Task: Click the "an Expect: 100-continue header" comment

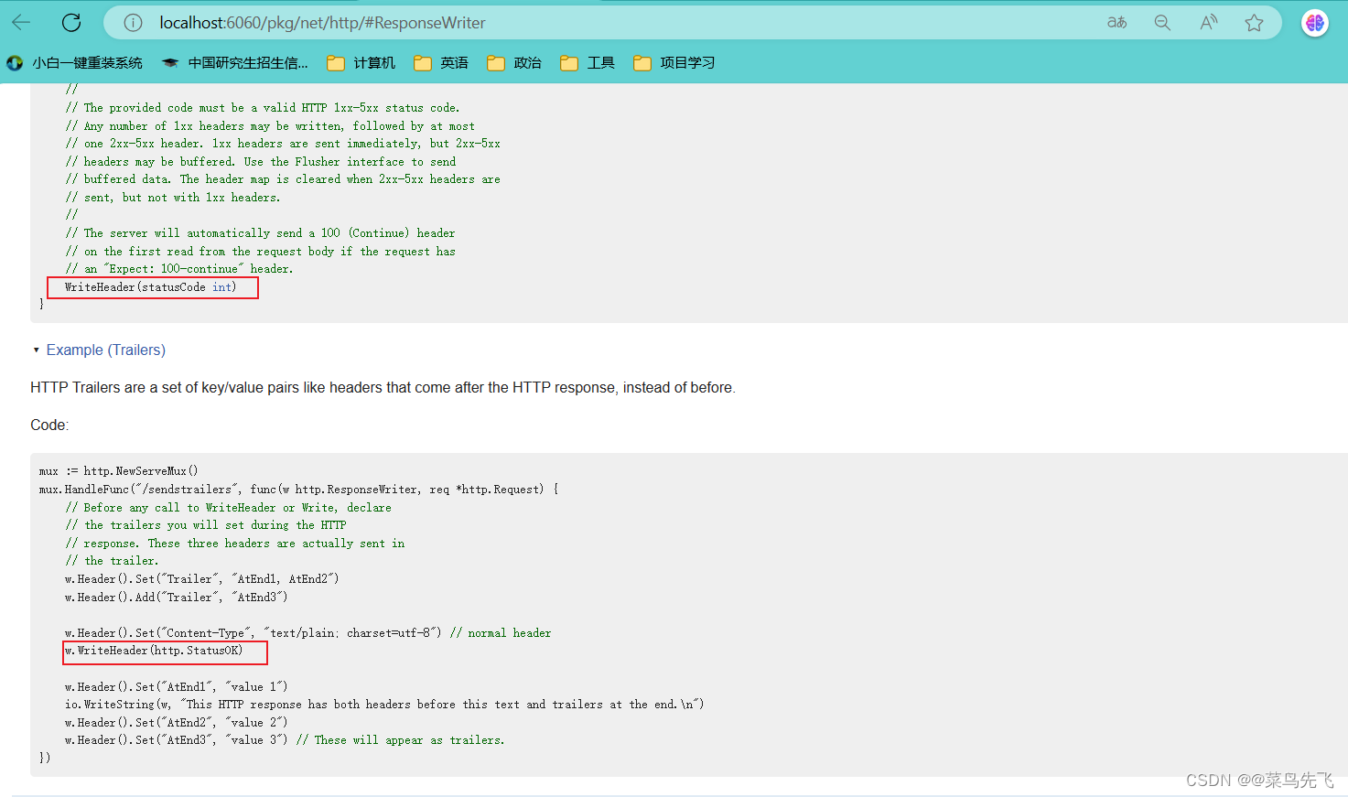Action: click(x=179, y=269)
